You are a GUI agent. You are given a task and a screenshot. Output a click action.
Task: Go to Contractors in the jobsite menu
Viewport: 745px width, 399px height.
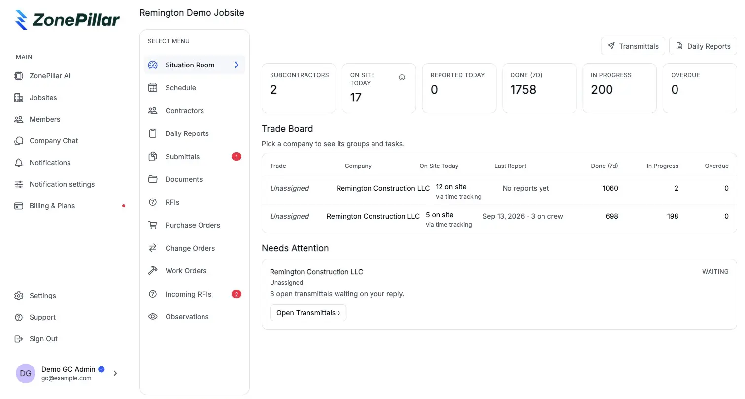[x=195, y=111]
